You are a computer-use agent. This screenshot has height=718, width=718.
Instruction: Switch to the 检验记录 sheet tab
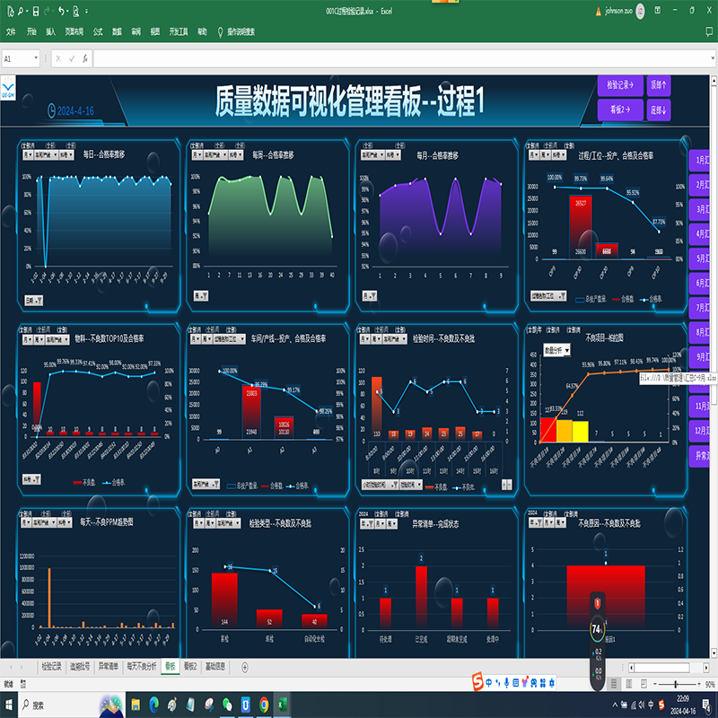pos(51,667)
